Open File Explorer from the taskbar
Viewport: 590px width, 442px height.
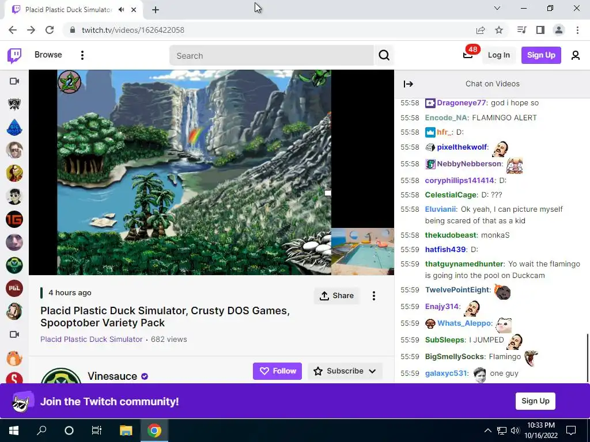click(x=126, y=430)
